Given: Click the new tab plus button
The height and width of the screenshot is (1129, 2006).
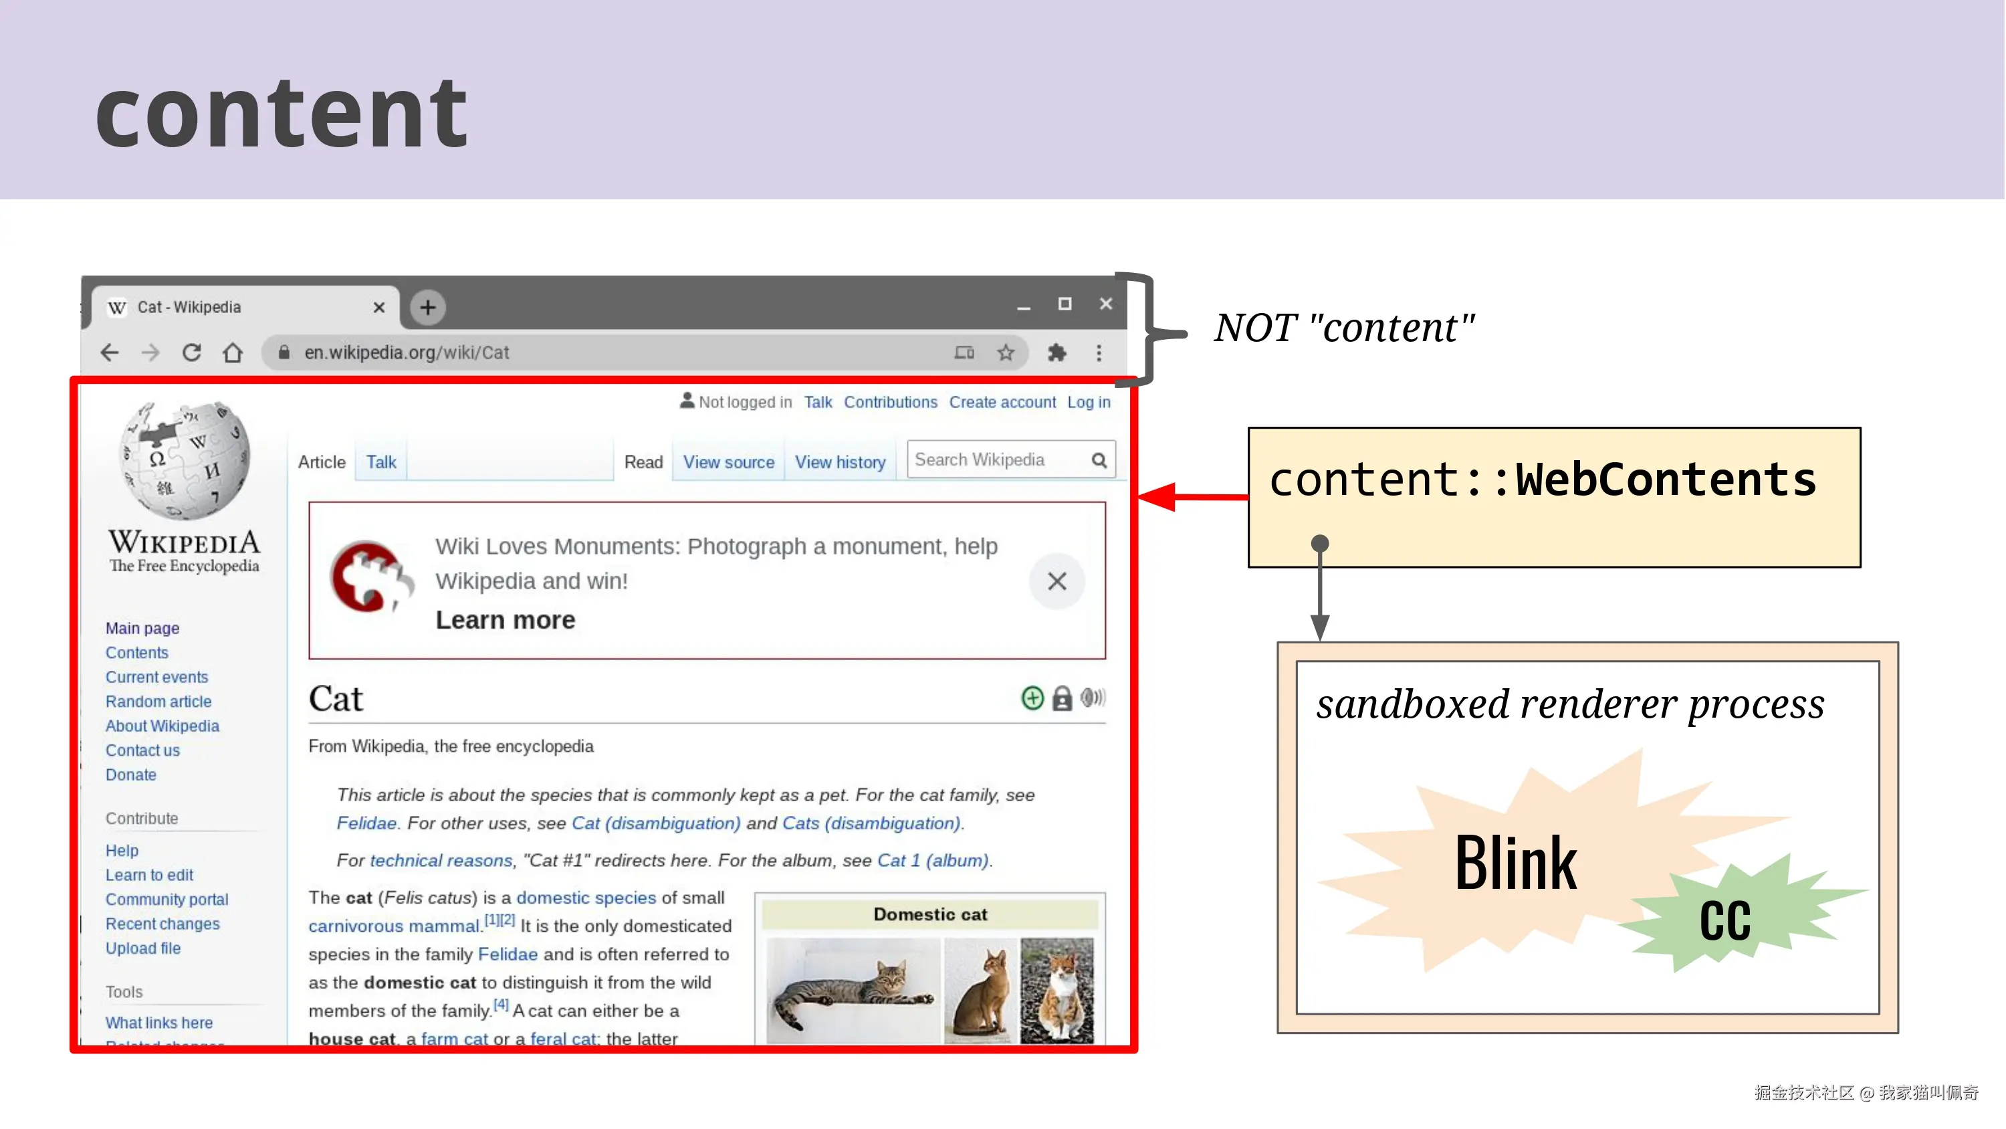Looking at the screenshot, I should (x=427, y=308).
